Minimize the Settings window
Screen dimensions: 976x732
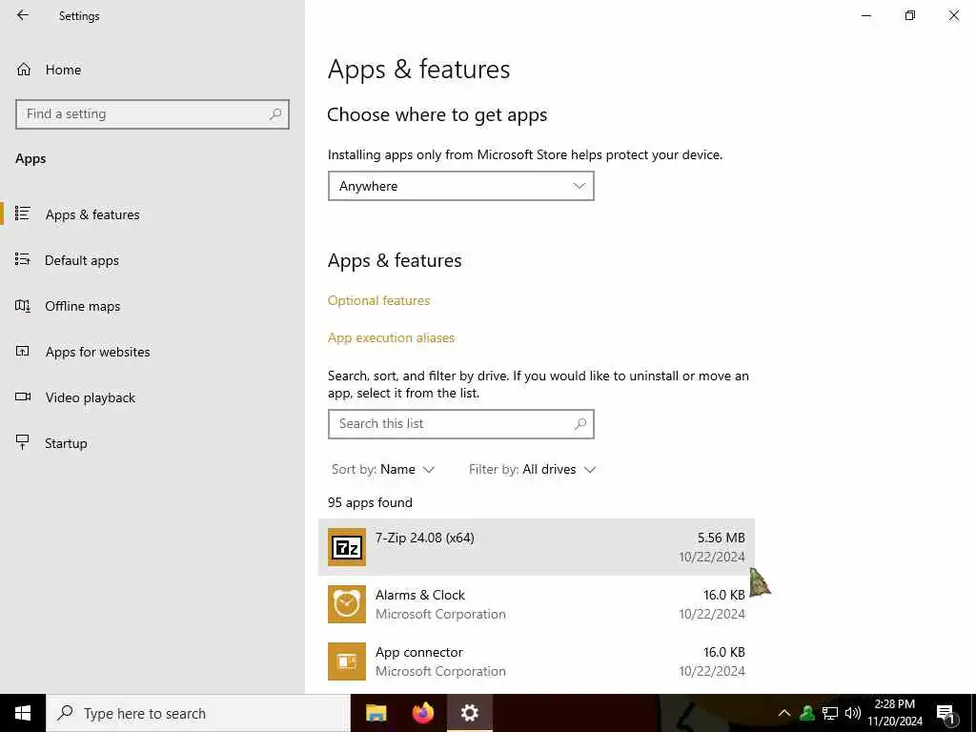tap(866, 15)
